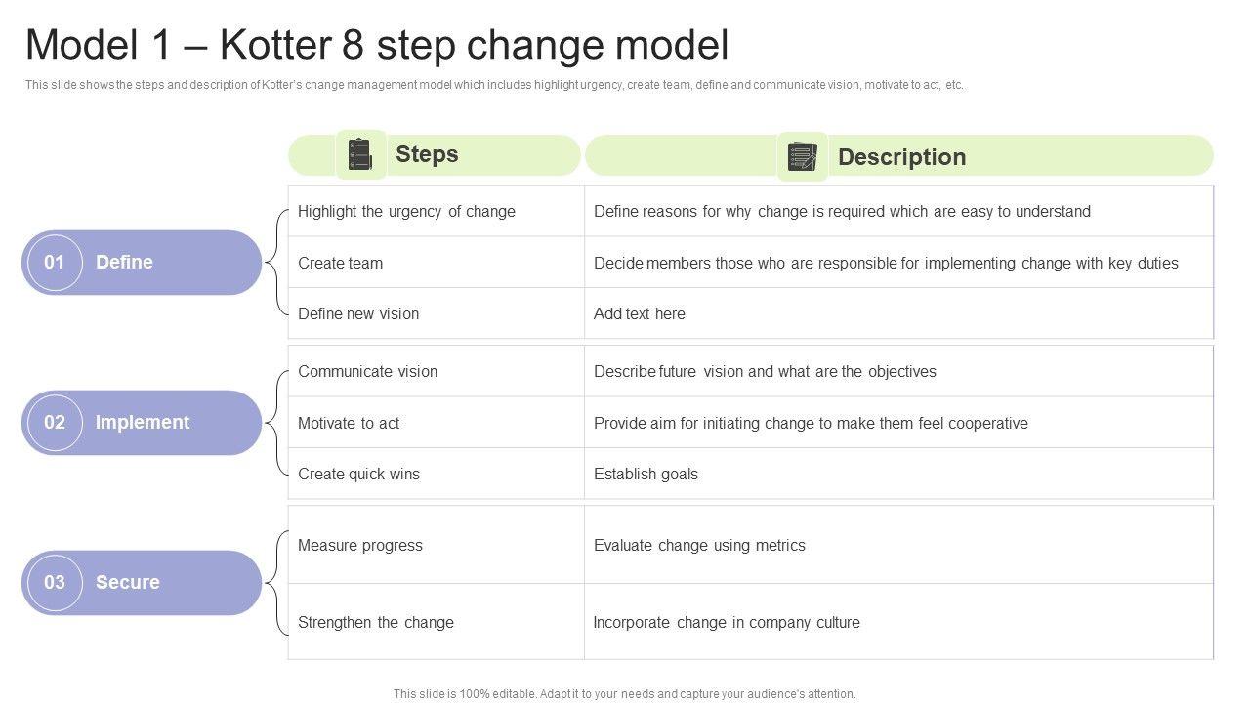Select the 02 circle badge
1250x703 pixels.
[55, 422]
